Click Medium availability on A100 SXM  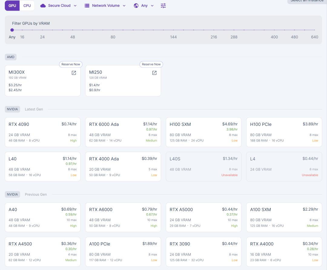312,226
